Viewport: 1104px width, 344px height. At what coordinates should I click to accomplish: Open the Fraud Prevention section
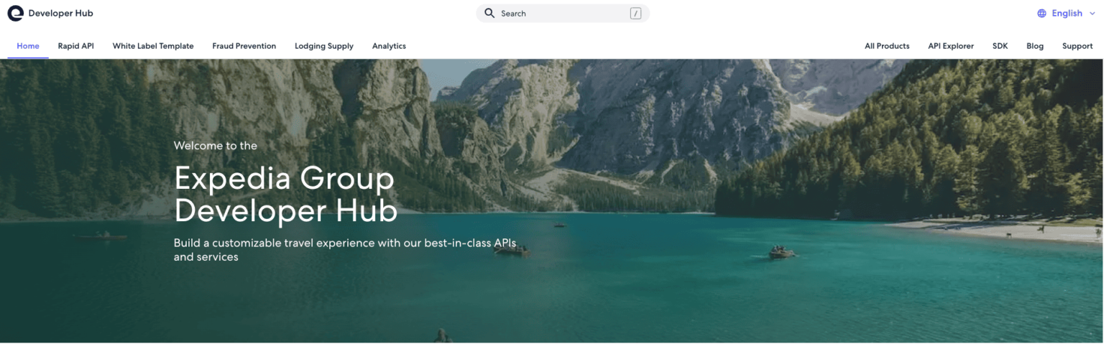(244, 46)
